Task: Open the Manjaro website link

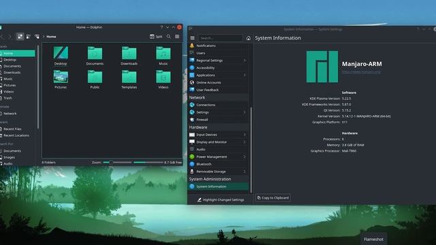Action: tap(361, 72)
